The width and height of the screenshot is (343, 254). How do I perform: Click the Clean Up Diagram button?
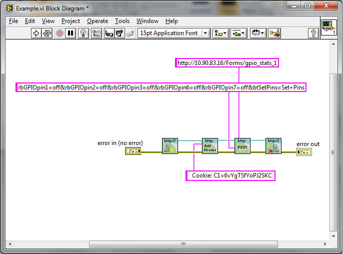tap(274, 33)
